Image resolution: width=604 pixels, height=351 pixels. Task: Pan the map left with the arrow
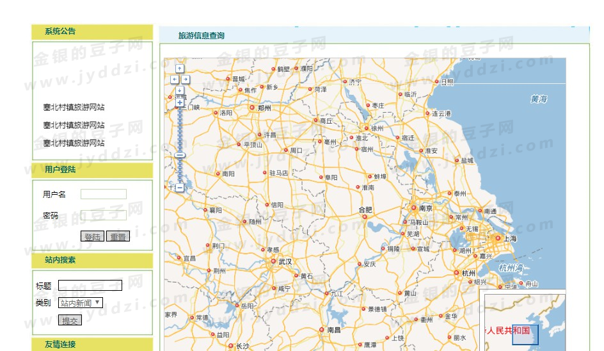pos(175,79)
